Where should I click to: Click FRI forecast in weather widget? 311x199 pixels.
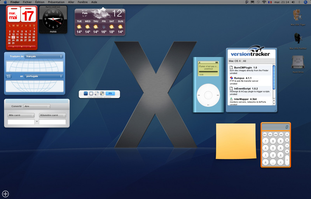(104, 26)
